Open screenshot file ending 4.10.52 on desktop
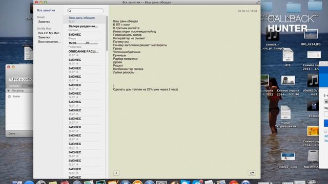The height and width of the screenshot is (184, 328). (265, 80)
